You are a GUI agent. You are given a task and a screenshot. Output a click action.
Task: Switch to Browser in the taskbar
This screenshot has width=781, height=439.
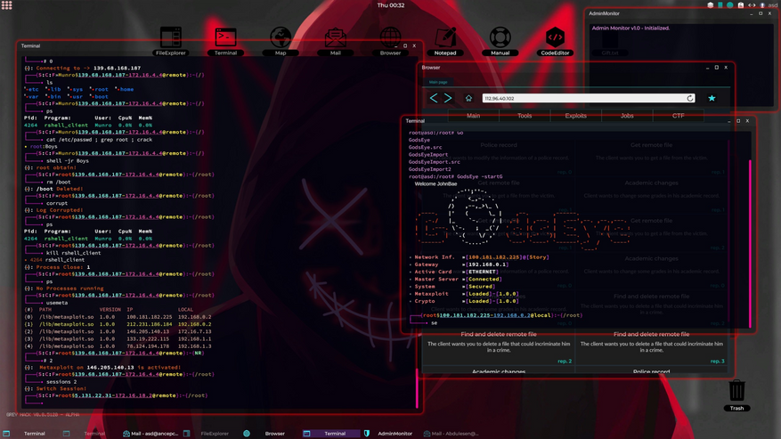(269, 434)
